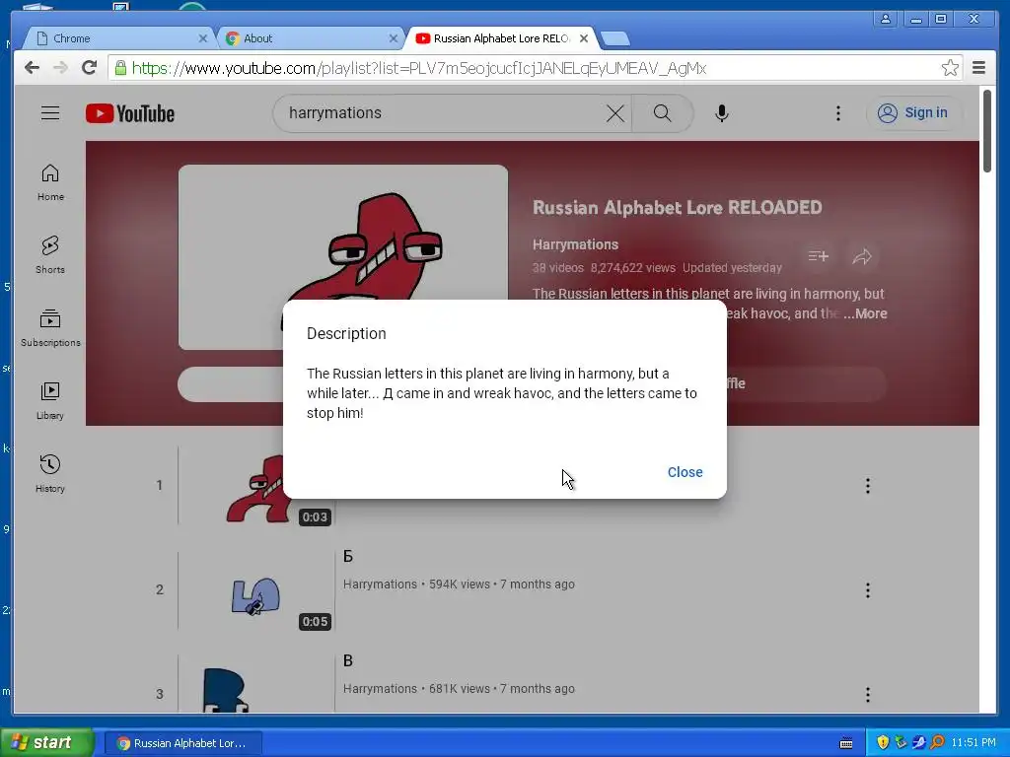Go to YouTube home via logo
The width and height of the screenshot is (1010, 757).
130,113
